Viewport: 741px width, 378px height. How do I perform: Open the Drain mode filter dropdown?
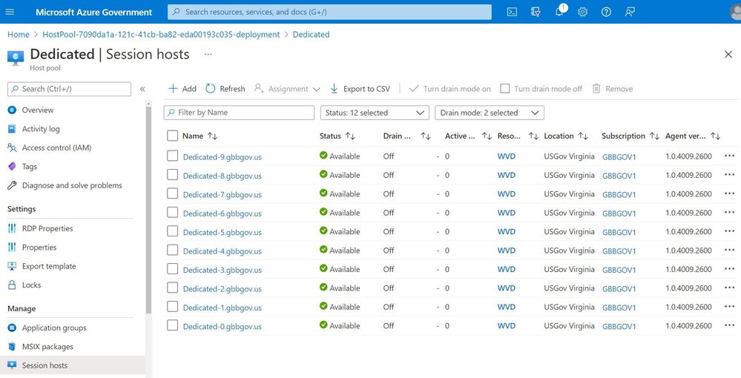(490, 113)
